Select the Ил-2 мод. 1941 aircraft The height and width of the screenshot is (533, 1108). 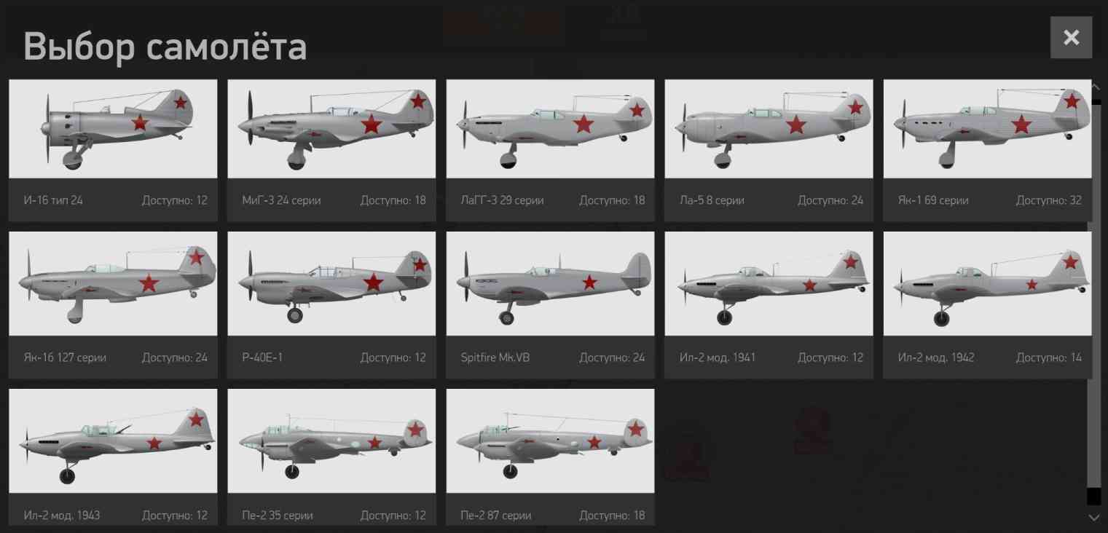[x=769, y=305]
